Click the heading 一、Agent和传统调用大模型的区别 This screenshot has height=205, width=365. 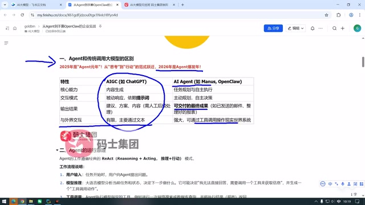coord(96,59)
